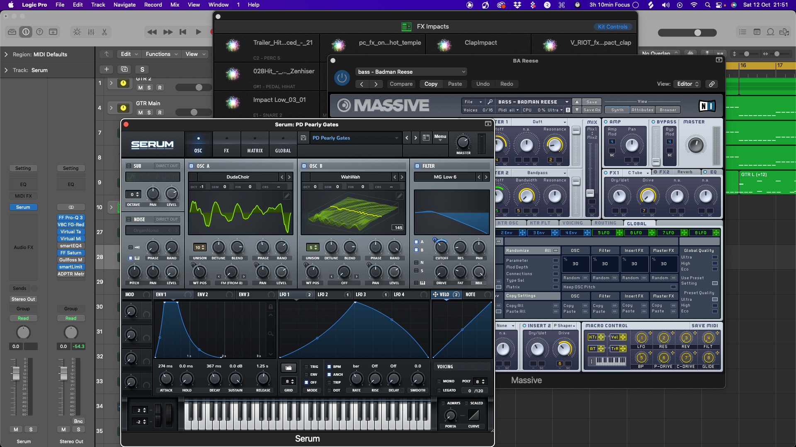This screenshot has height=447, width=796.
Task: Toggle the OSC B enable checkbox
Action: [x=304, y=166]
